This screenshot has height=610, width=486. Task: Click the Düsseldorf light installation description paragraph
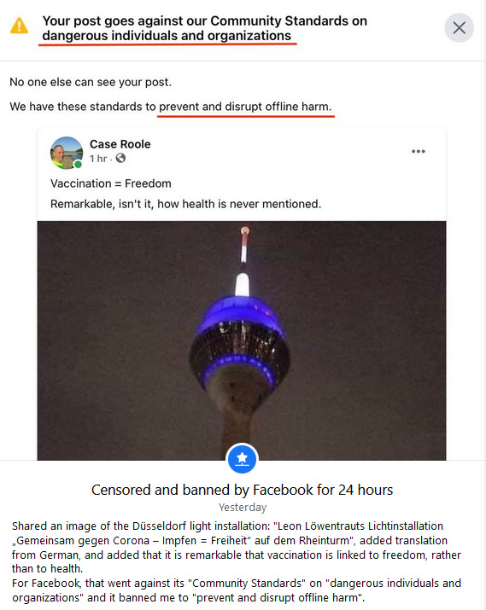point(237,548)
